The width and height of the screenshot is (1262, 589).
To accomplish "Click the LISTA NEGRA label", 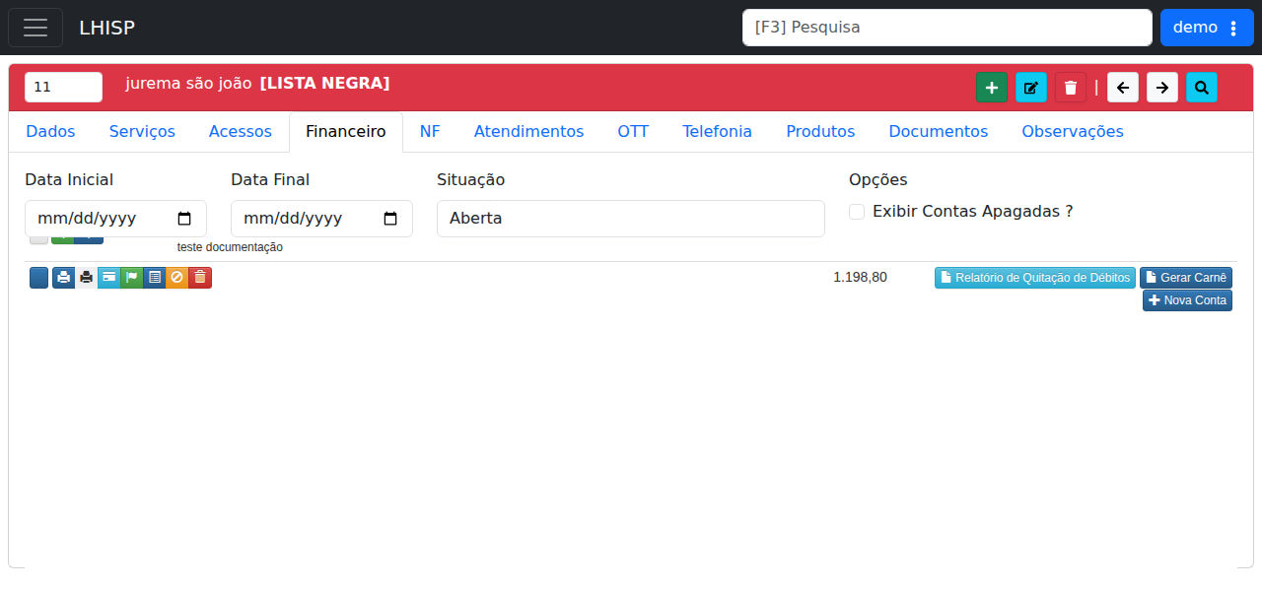I will point(324,84).
